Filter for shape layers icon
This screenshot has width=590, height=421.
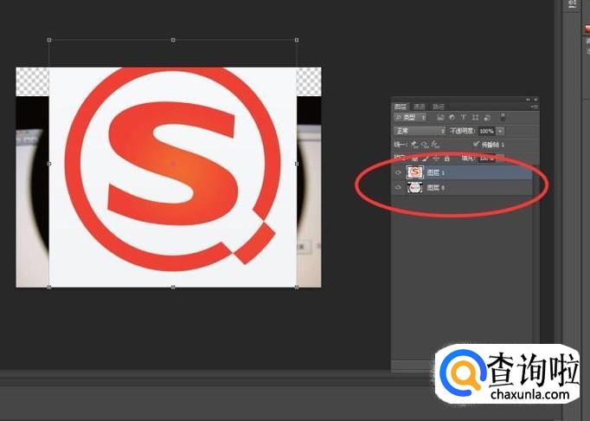[475, 118]
